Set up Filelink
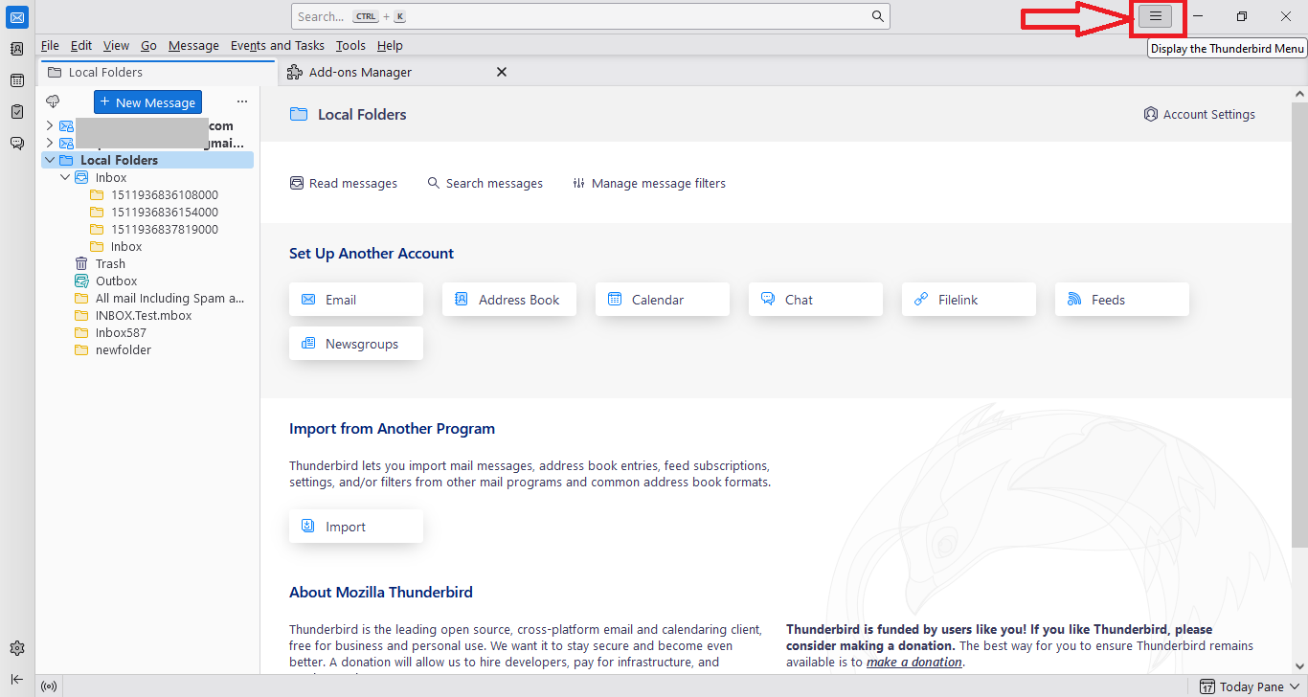The height and width of the screenshot is (697, 1308). (969, 300)
